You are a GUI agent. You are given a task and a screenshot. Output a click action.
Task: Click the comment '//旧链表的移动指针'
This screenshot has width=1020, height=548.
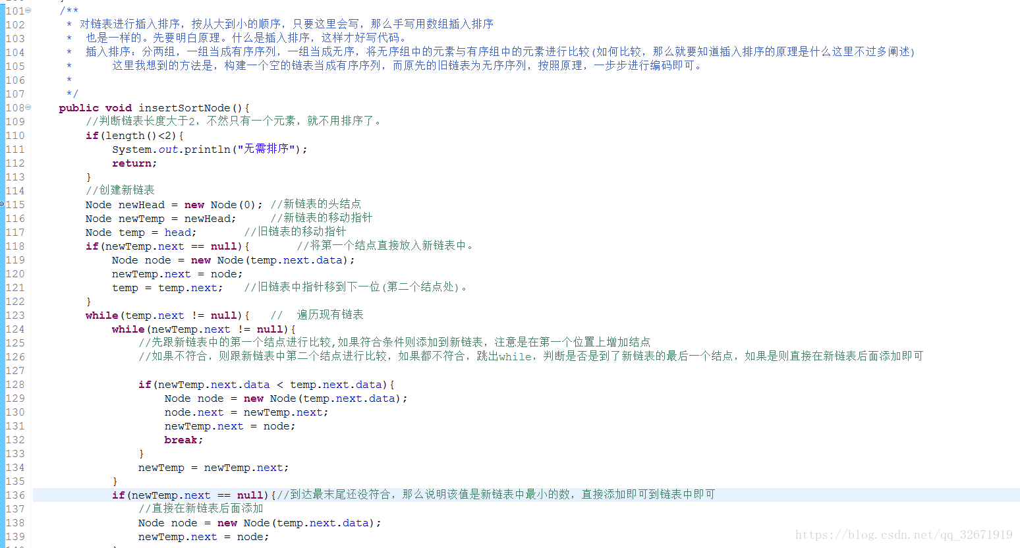pyautogui.click(x=295, y=232)
